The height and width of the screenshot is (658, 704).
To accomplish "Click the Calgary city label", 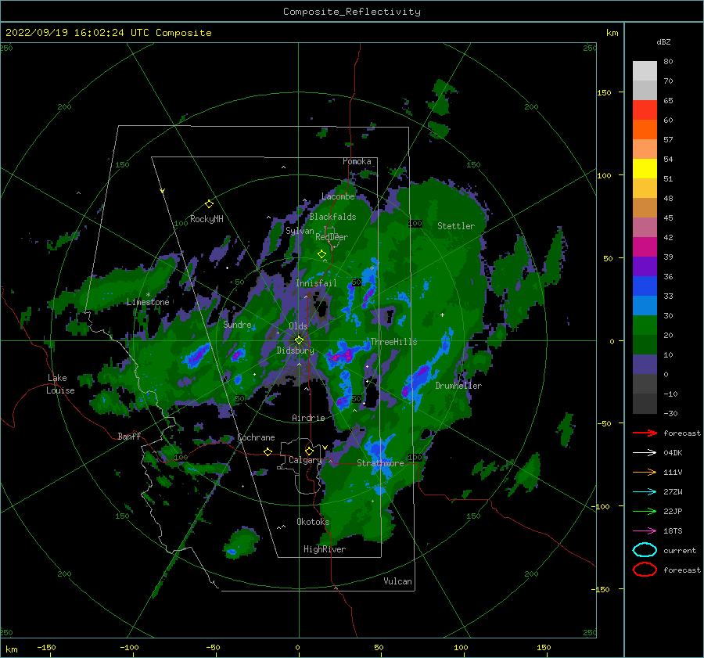I will 305,460.
